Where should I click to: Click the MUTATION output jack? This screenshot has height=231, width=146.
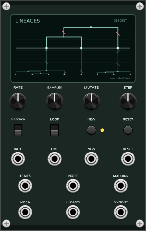121,186
